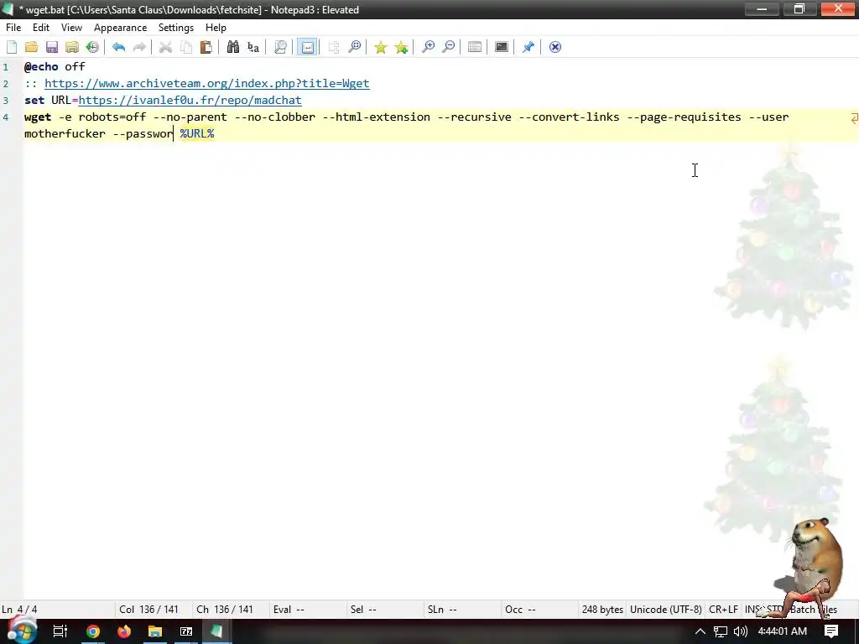Viewport: 859px width, 644px height.
Task: Open the Action Center notification icon
Action: pos(831,631)
